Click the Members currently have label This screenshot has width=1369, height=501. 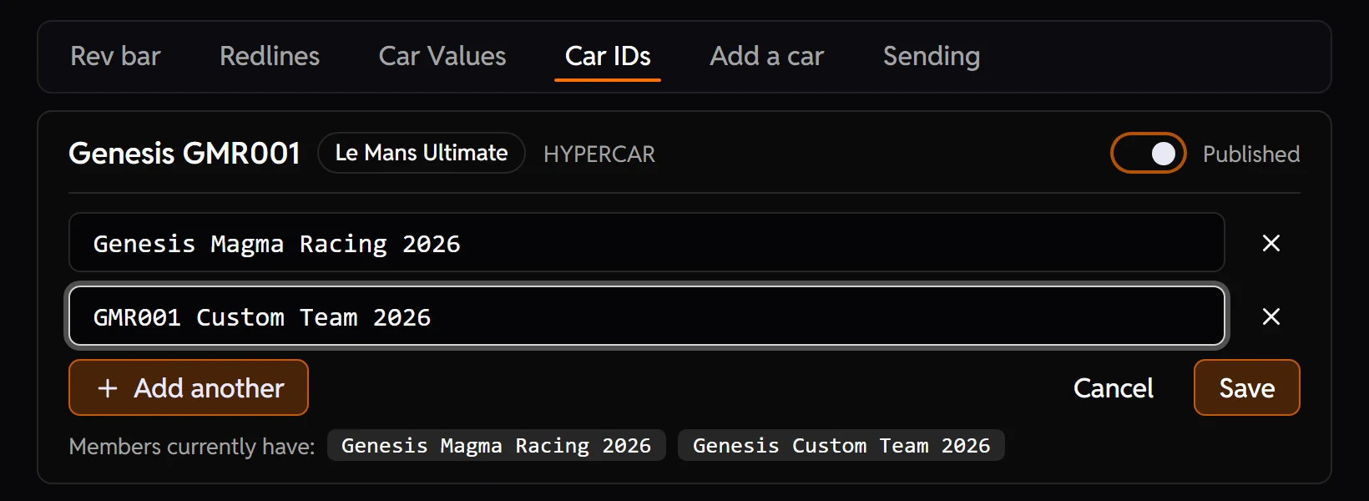tap(192, 447)
